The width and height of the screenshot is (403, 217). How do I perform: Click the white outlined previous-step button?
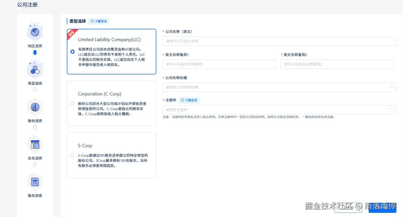point(348,207)
